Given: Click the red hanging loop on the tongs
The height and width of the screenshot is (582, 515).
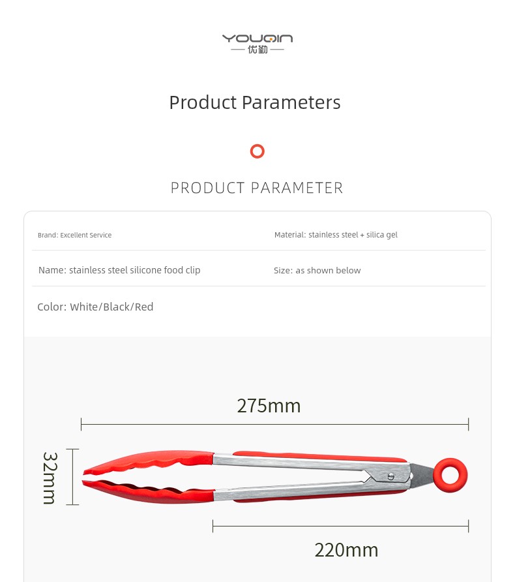Looking at the screenshot, I should coord(450,475).
